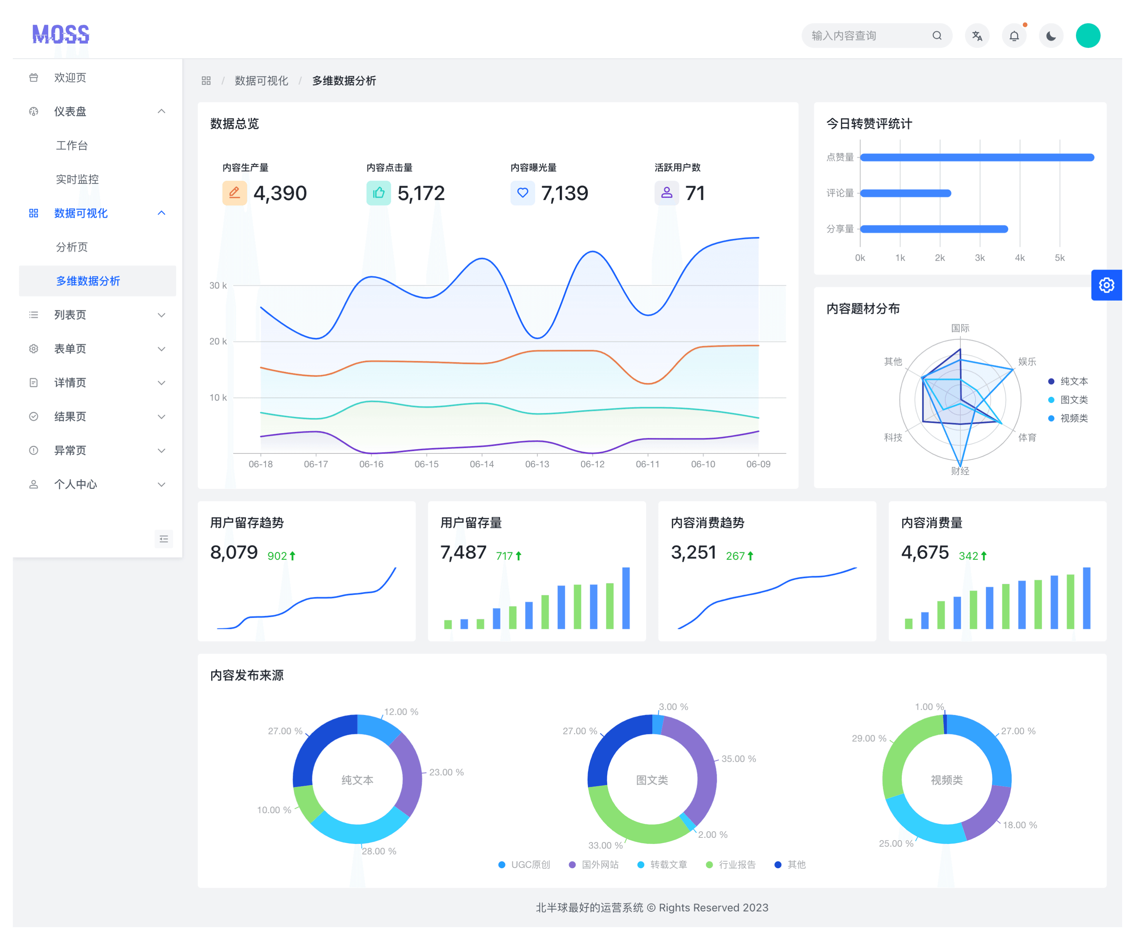Toggle dark mode moon icon
This screenshot has height=940, width=1135.
pos(1051,36)
